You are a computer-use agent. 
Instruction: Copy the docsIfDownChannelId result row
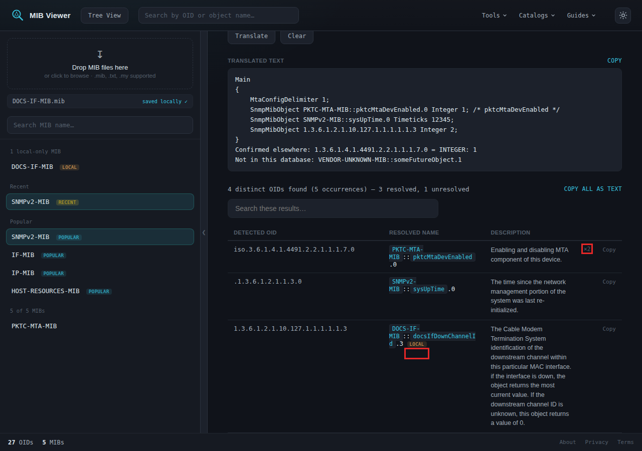(609, 329)
